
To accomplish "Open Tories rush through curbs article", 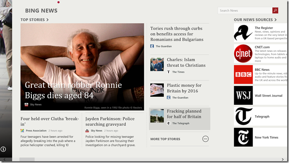I will coord(177,34).
